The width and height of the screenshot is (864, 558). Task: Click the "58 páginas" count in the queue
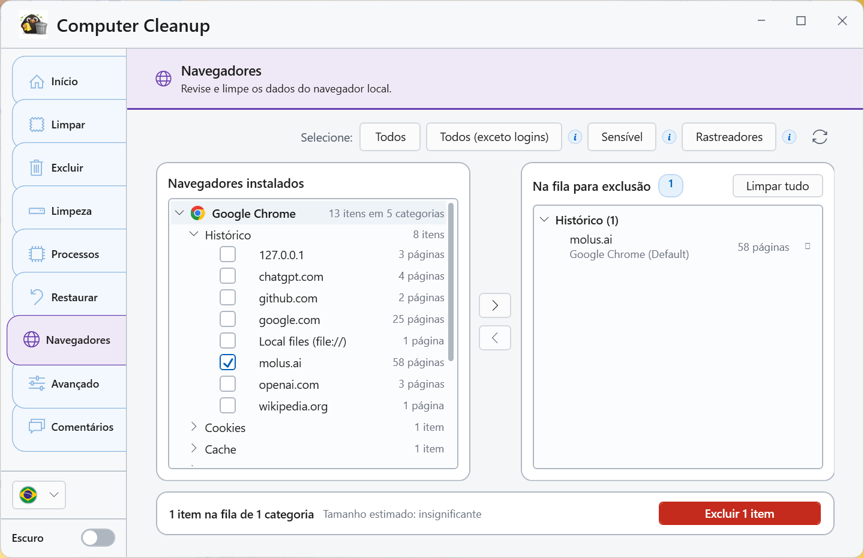coord(763,247)
